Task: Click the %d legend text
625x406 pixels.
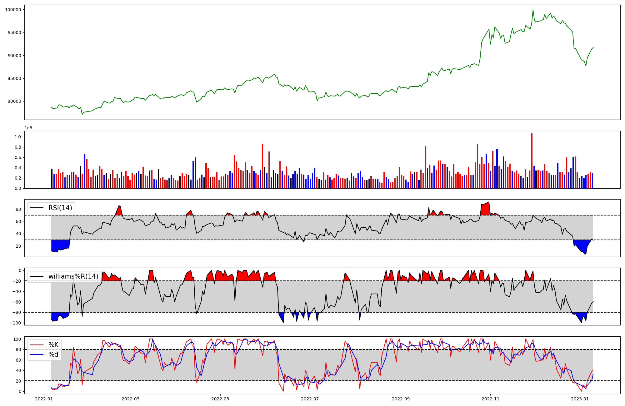Action: [53, 354]
